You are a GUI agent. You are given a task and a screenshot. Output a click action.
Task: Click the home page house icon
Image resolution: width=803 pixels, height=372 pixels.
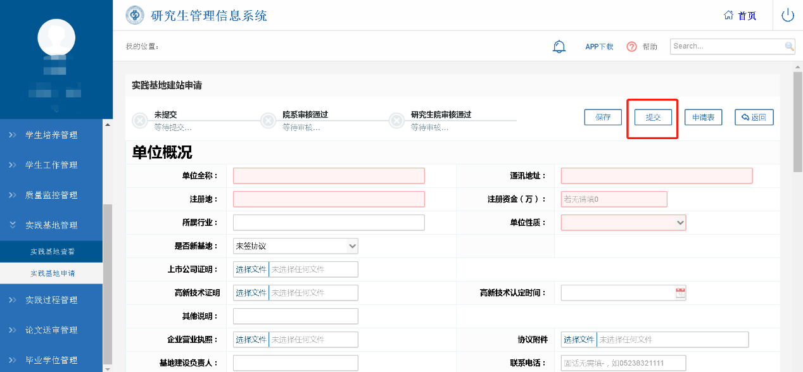[x=728, y=15]
